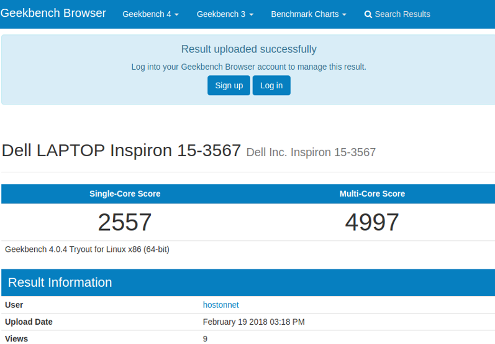The height and width of the screenshot is (344, 495).
Task: Click the Log in button
Action: point(271,85)
